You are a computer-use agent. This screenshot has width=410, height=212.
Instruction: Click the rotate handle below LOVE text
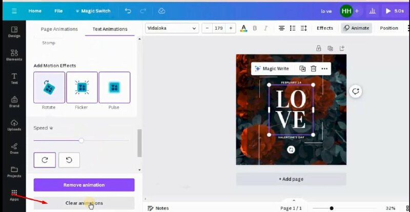291,150
